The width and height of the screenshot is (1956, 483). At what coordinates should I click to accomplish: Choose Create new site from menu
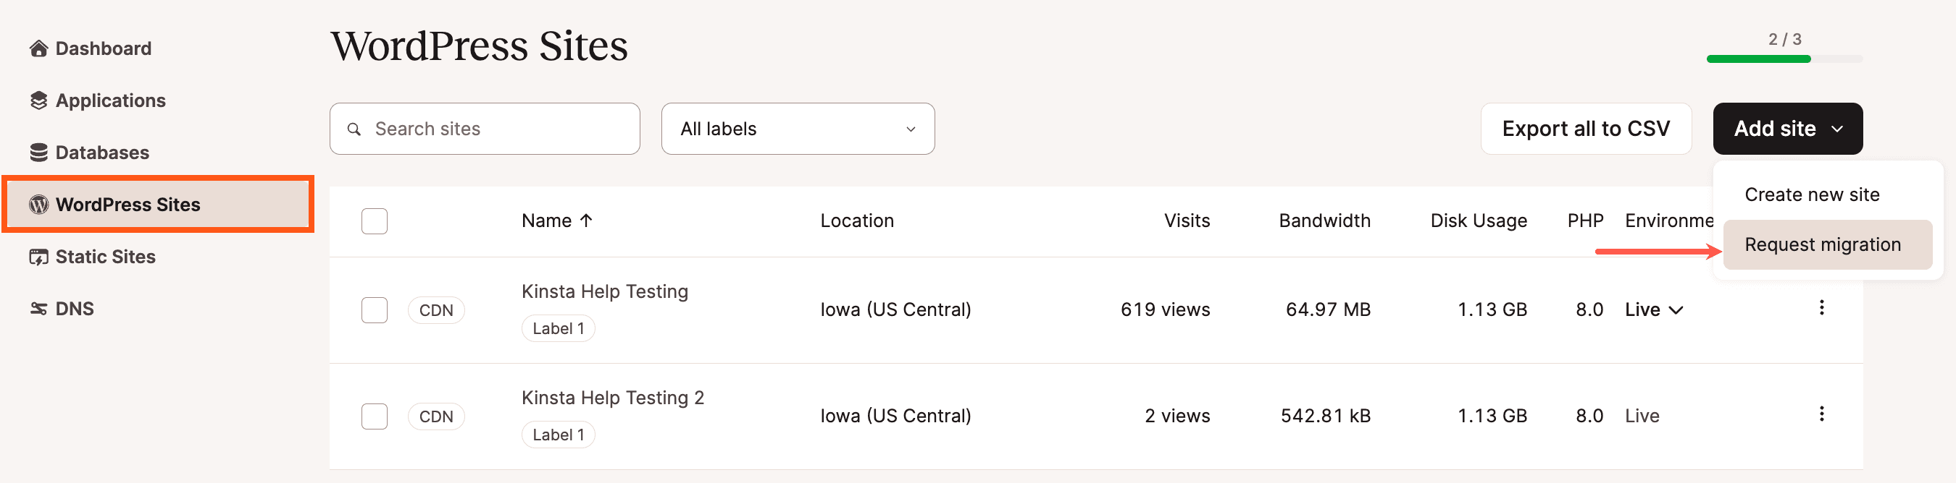1812,195
